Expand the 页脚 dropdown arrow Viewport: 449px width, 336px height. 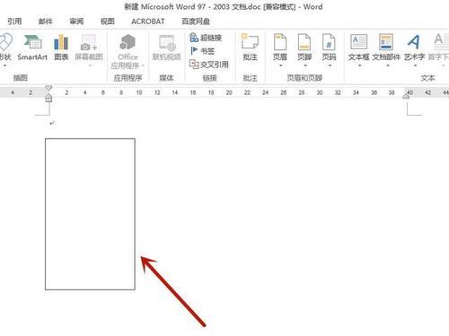click(305, 65)
